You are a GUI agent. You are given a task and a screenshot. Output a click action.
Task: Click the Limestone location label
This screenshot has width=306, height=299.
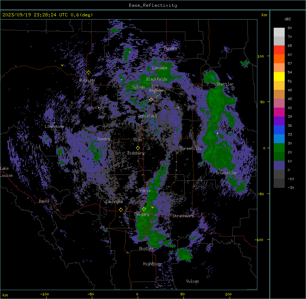pos(54,126)
